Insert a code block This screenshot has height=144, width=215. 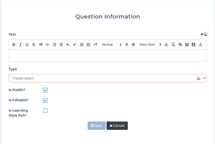tap(47, 45)
